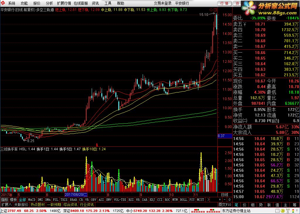
Task: Switch indicator to VOL-TDX
Action: click(120, 200)
